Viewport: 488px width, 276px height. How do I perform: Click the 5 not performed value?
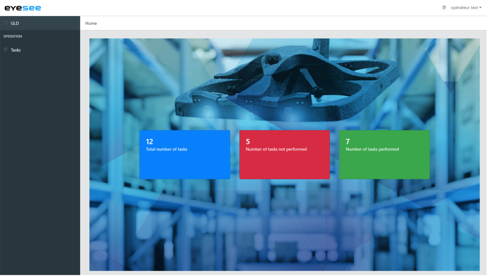tap(248, 142)
